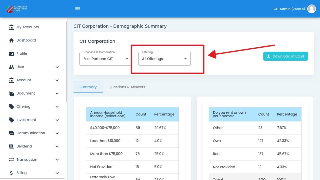Click the My Accounts bank icon
Image resolution: width=320 pixels, height=180 pixels.
tap(11, 27)
